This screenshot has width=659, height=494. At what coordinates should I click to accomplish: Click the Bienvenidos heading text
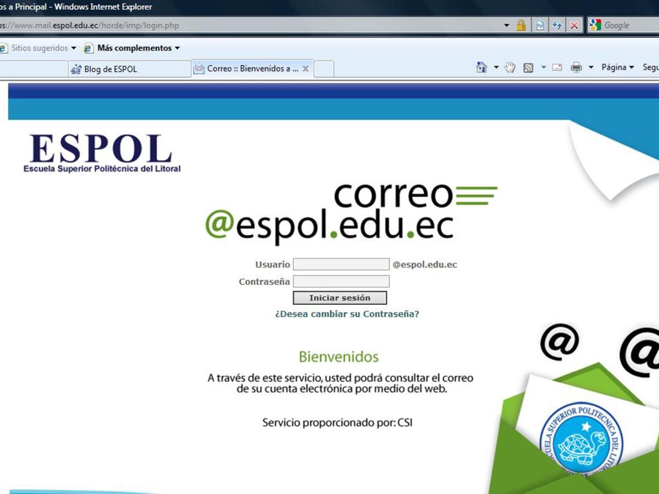(339, 356)
